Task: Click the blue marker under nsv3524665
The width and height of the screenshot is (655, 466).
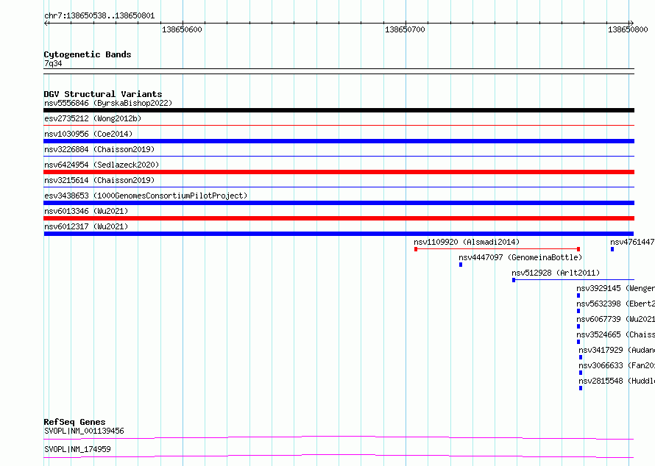Action: click(578, 342)
